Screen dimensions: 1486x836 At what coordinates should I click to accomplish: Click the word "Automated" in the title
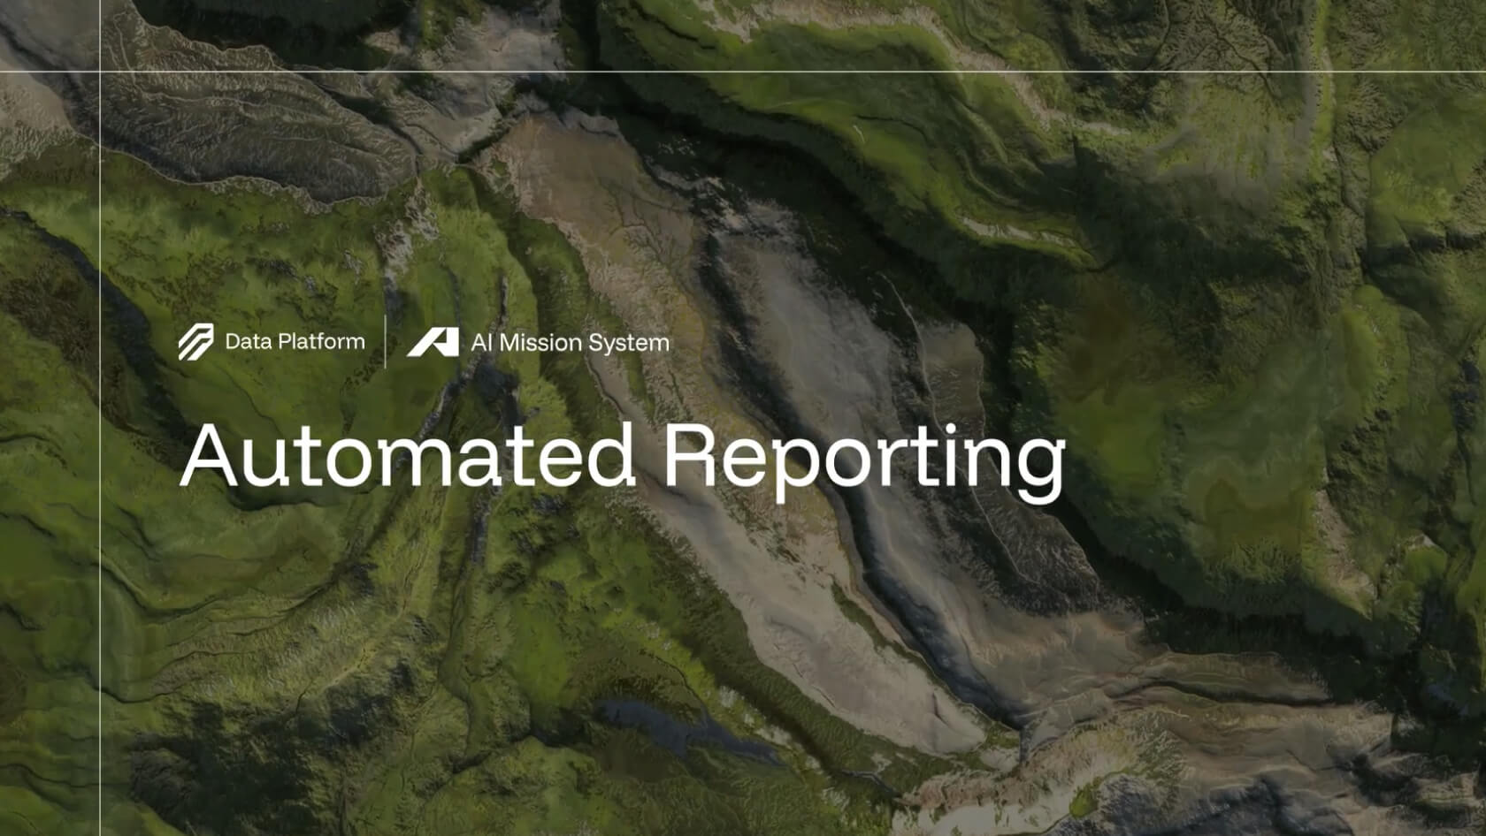click(408, 457)
